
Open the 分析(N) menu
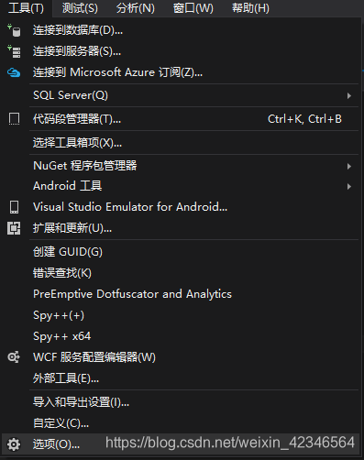pos(136,8)
